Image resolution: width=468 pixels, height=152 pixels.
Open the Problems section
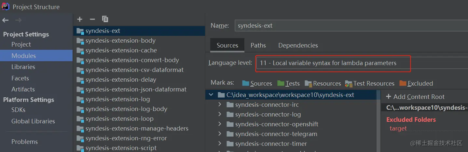25,142
